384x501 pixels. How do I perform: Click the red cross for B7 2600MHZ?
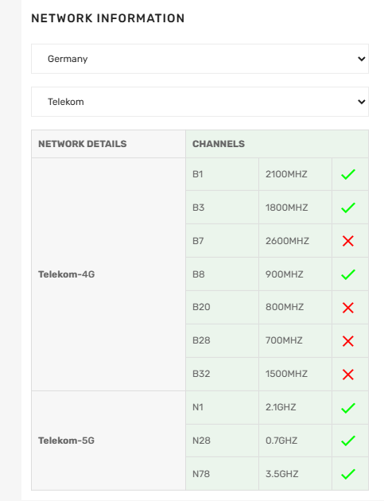pos(348,241)
